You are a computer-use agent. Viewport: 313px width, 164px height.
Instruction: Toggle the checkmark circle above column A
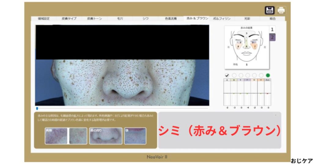coord(227,75)
